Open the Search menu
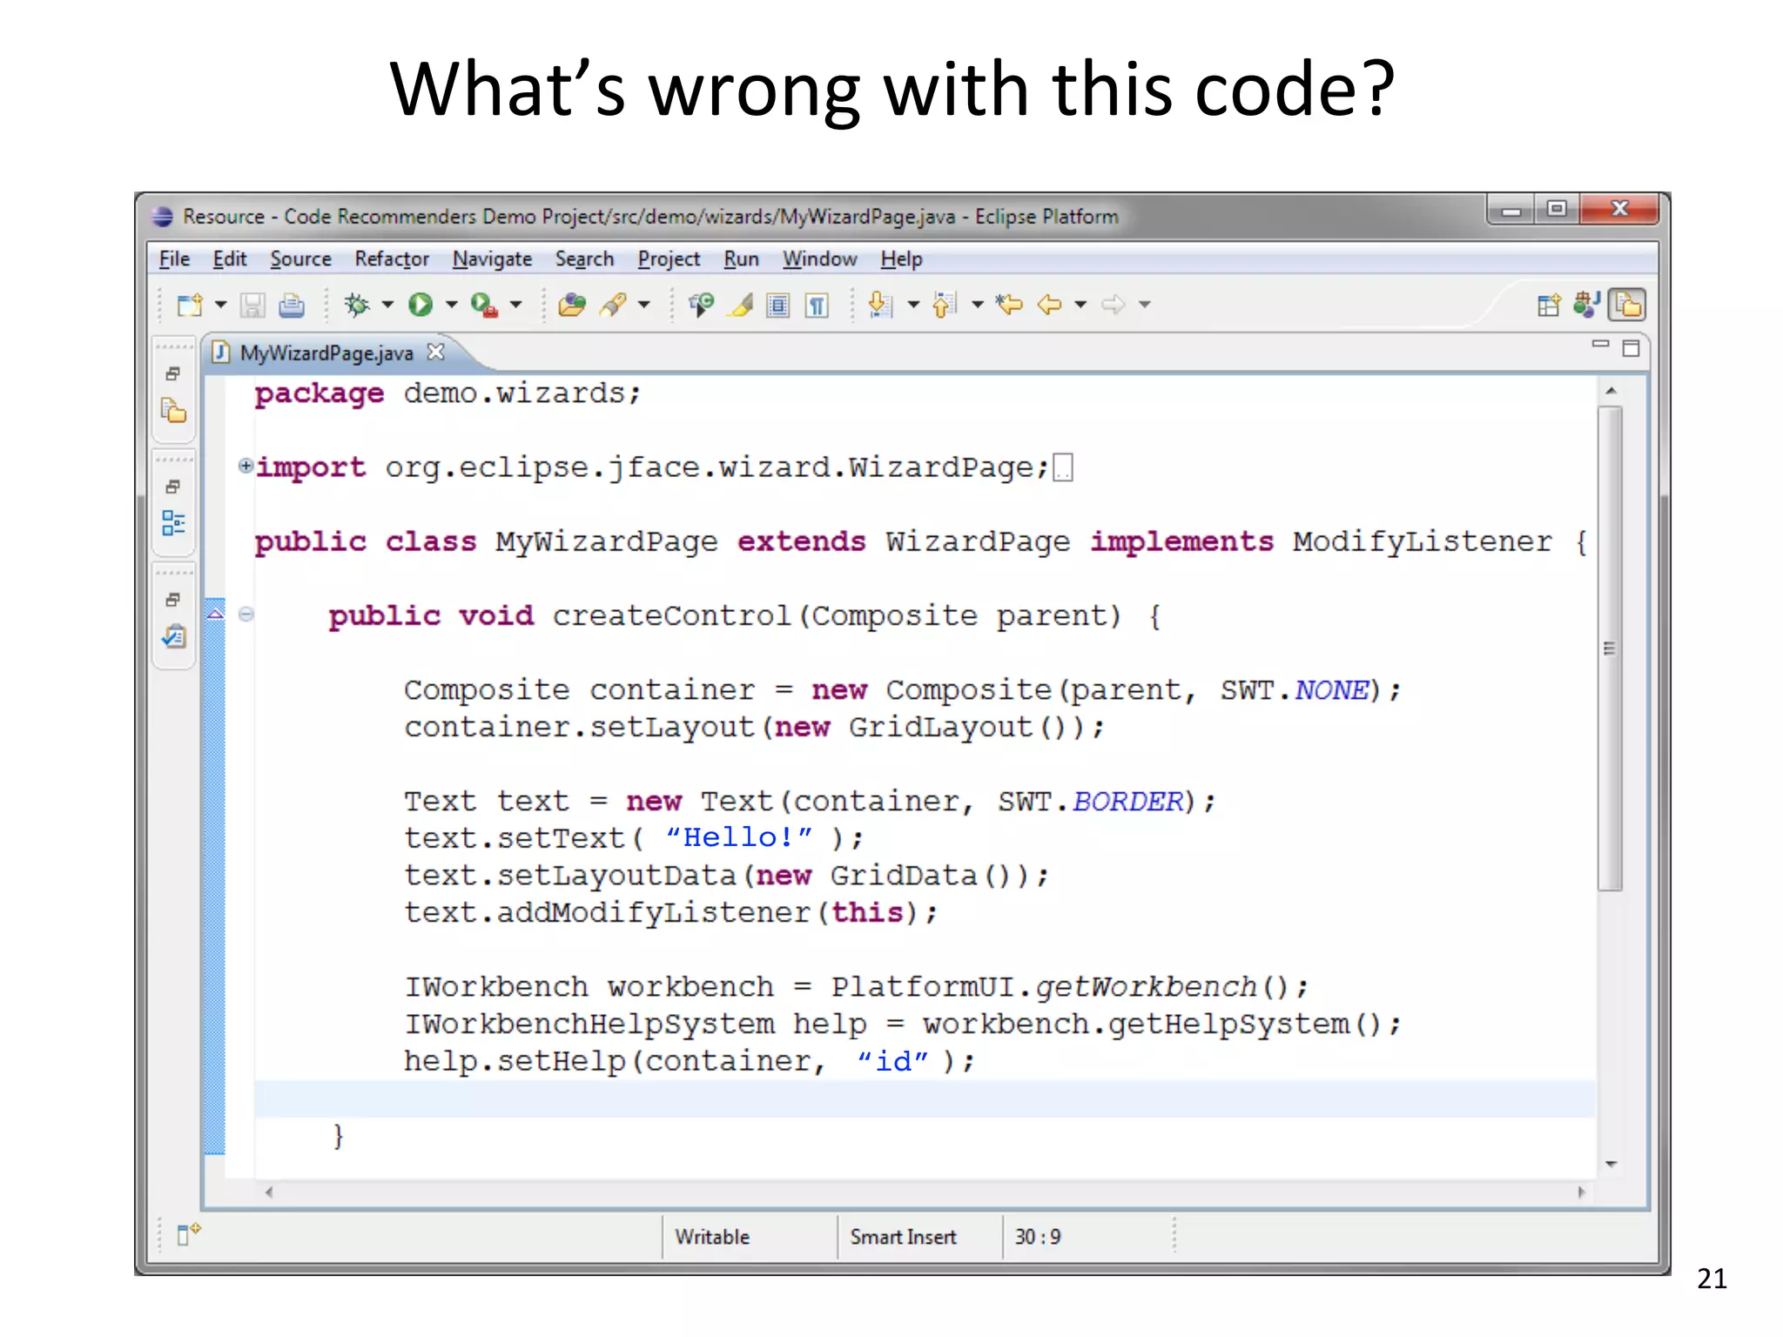This screenshot has width=1783, height=1337. (584, 259)
